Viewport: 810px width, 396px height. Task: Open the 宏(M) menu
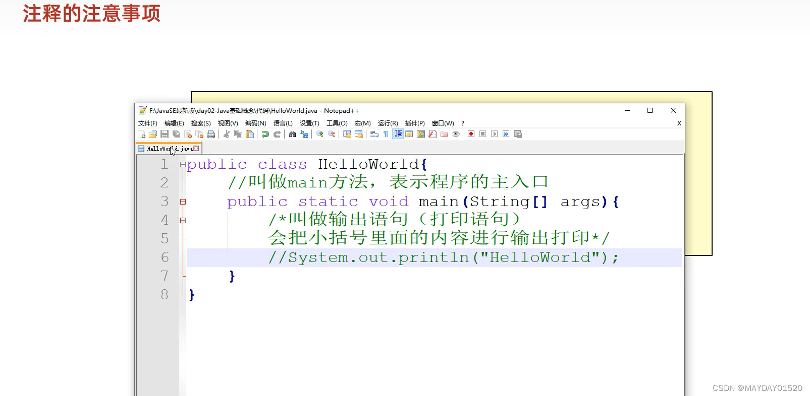(363, 123)
